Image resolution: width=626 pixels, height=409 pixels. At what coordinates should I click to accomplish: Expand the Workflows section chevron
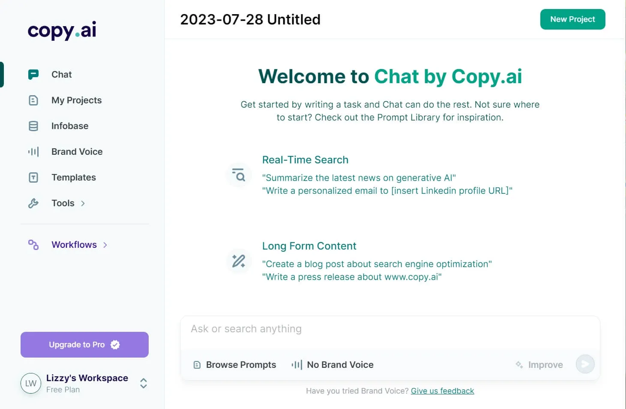(105, 244)
